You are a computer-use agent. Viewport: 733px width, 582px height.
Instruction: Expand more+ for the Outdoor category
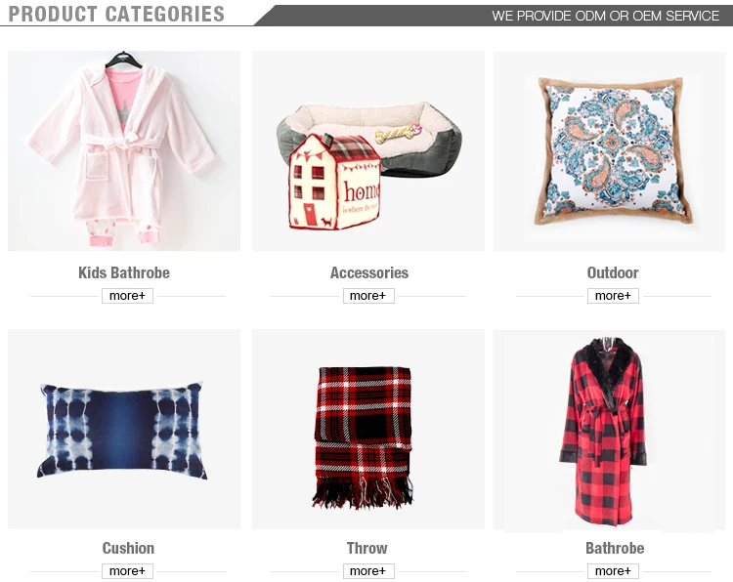(613, 296)
